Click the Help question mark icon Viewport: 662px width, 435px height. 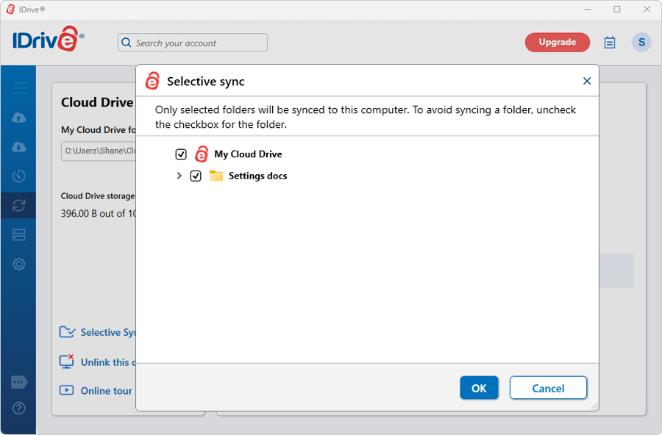click(x=19, y=408)
